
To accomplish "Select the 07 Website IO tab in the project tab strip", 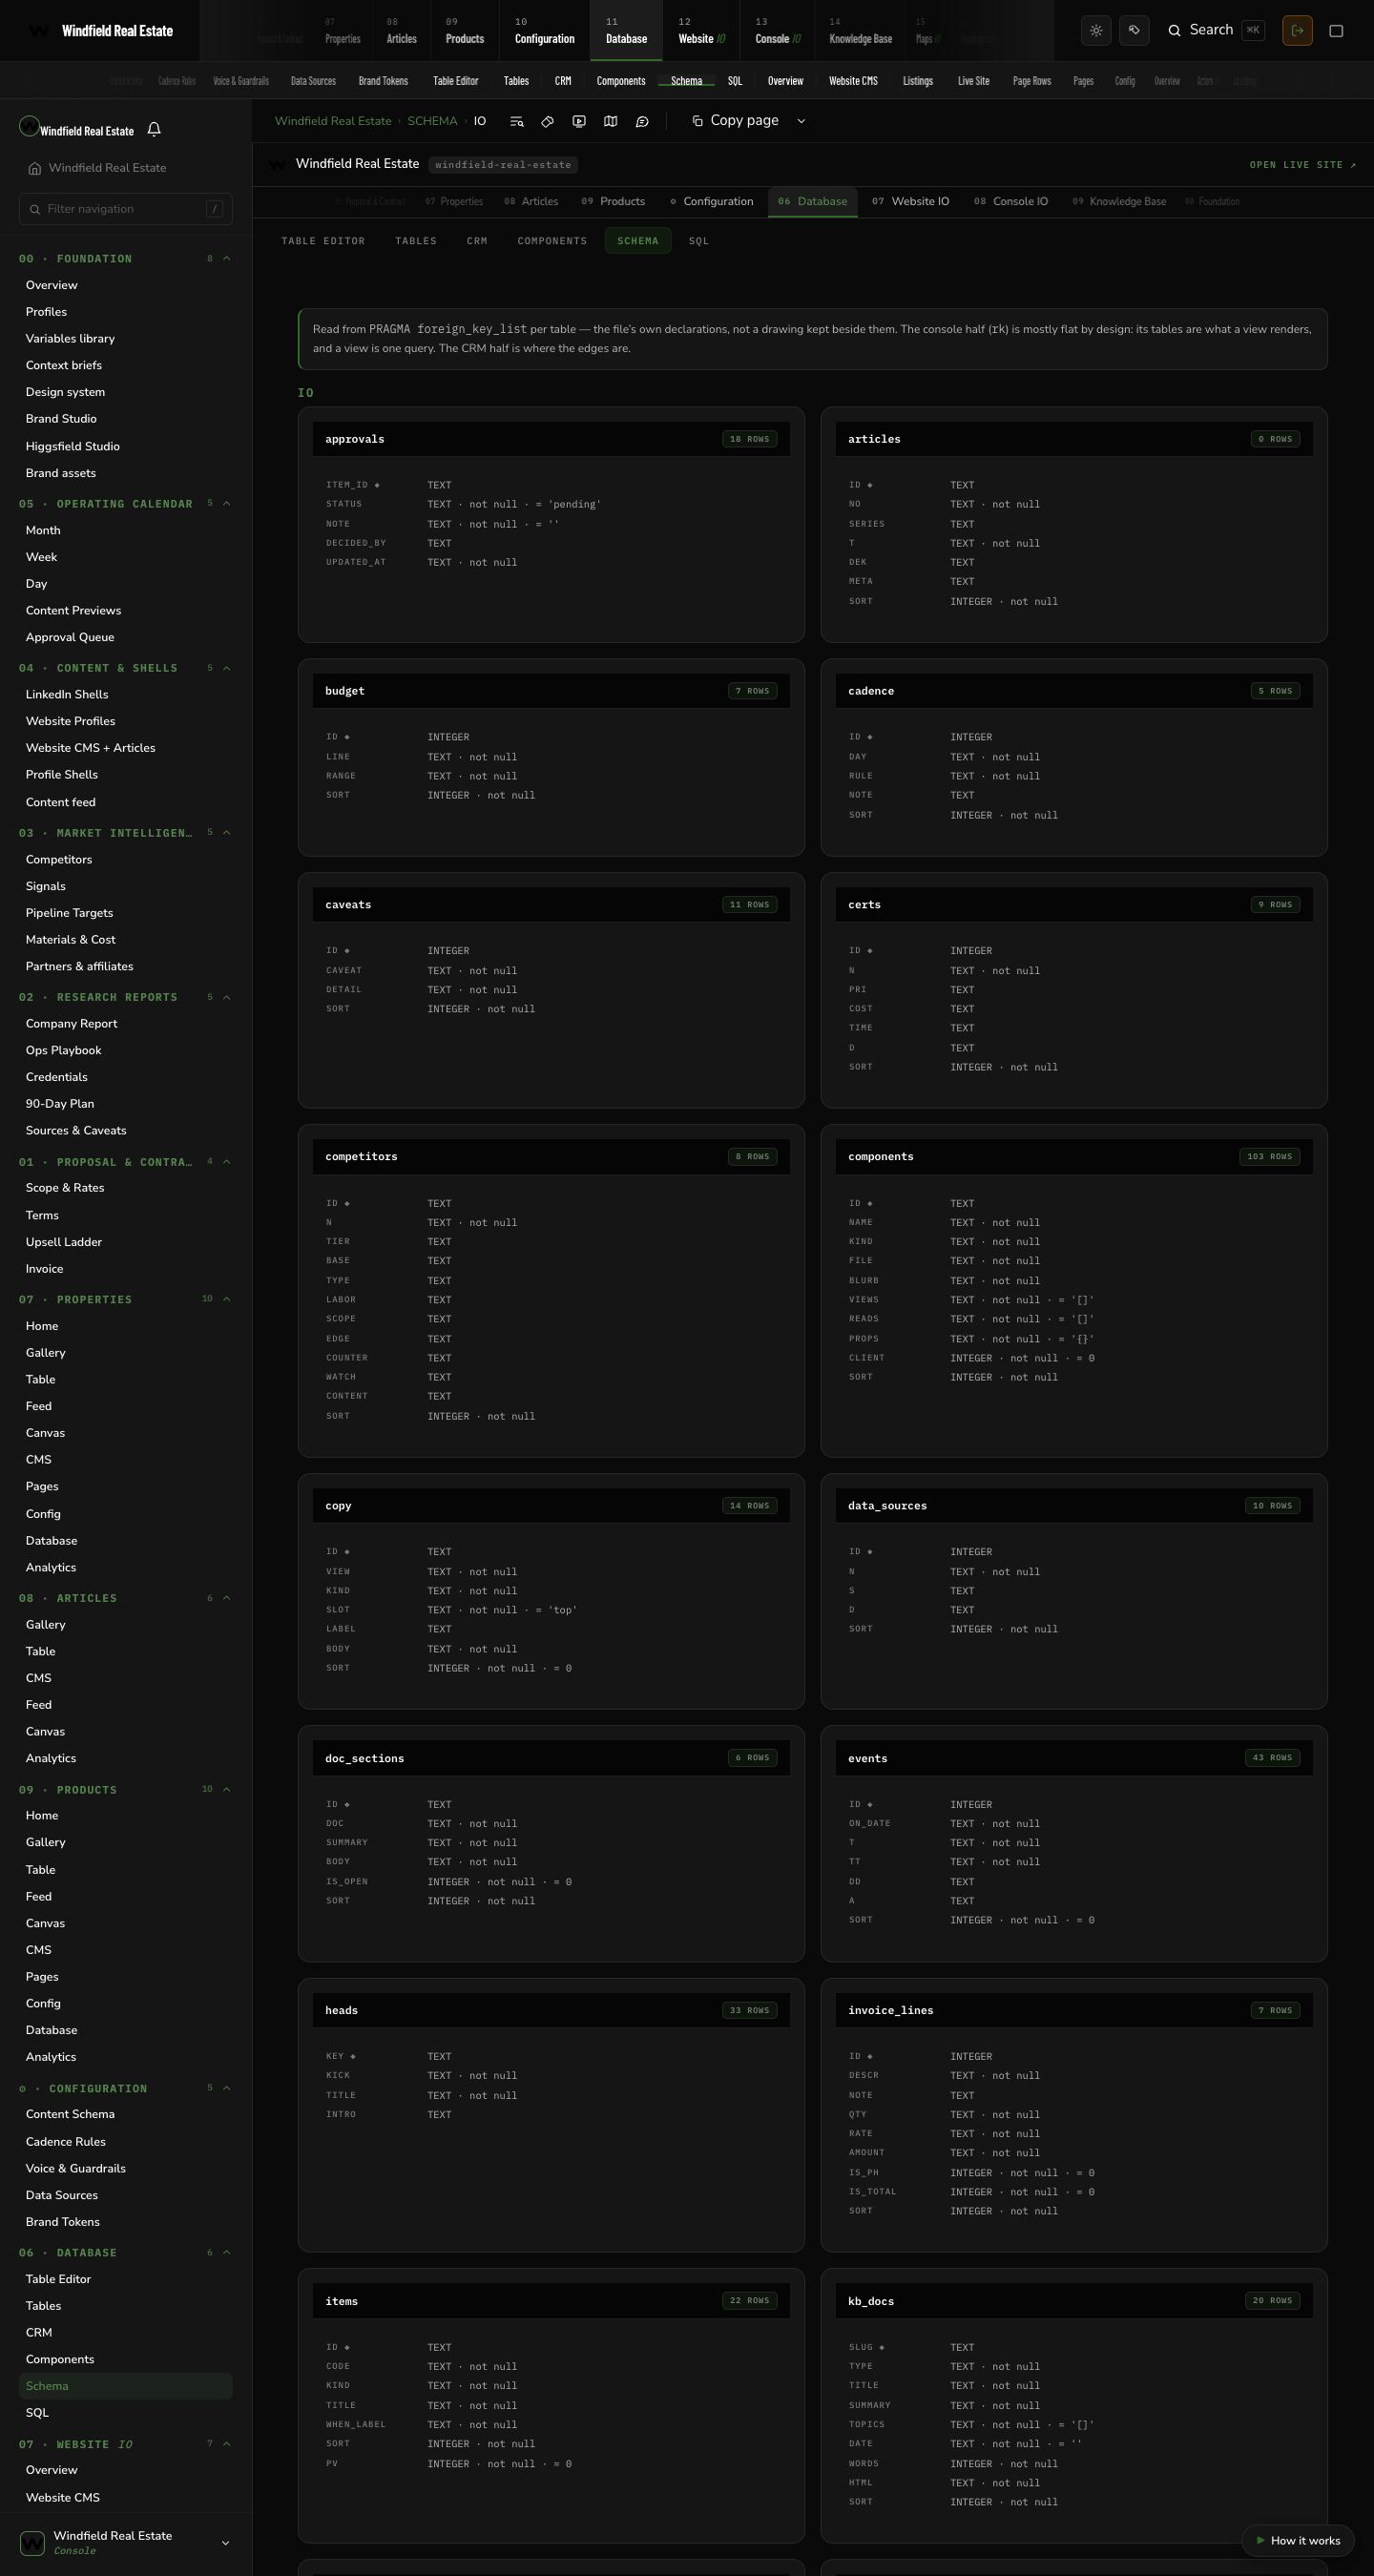I will [910, 202].
